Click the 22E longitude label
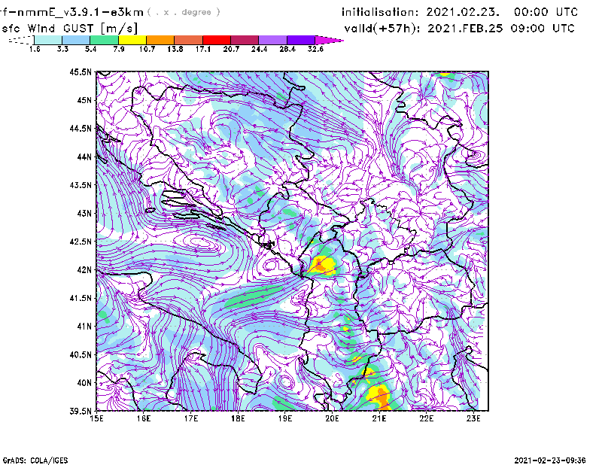Viewport: 602px width, 465px height. tap(426, 418)
